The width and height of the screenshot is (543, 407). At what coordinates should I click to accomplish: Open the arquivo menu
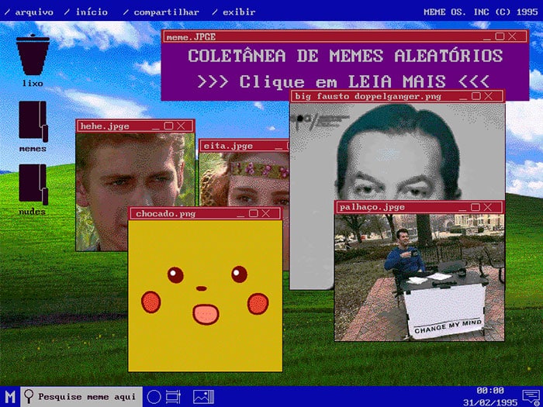[x=33, y=12]
